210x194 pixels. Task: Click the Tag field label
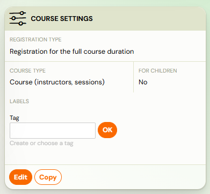(x=15, y=118)
